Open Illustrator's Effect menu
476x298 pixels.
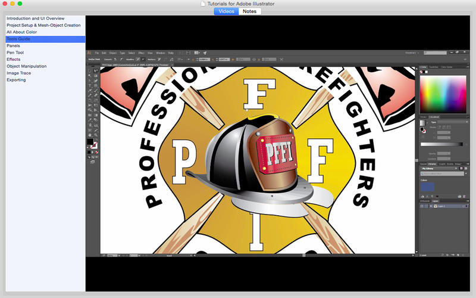click(x=141, y=53)
